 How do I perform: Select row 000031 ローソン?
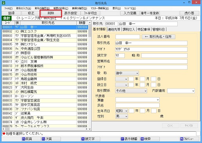pos(45,96)
